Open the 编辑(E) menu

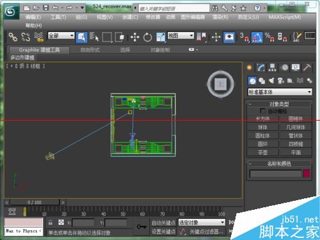(x=33, y=17)
